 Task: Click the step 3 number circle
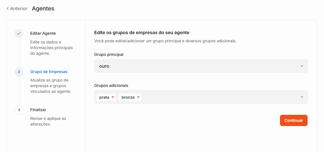[x=19, y=110]
